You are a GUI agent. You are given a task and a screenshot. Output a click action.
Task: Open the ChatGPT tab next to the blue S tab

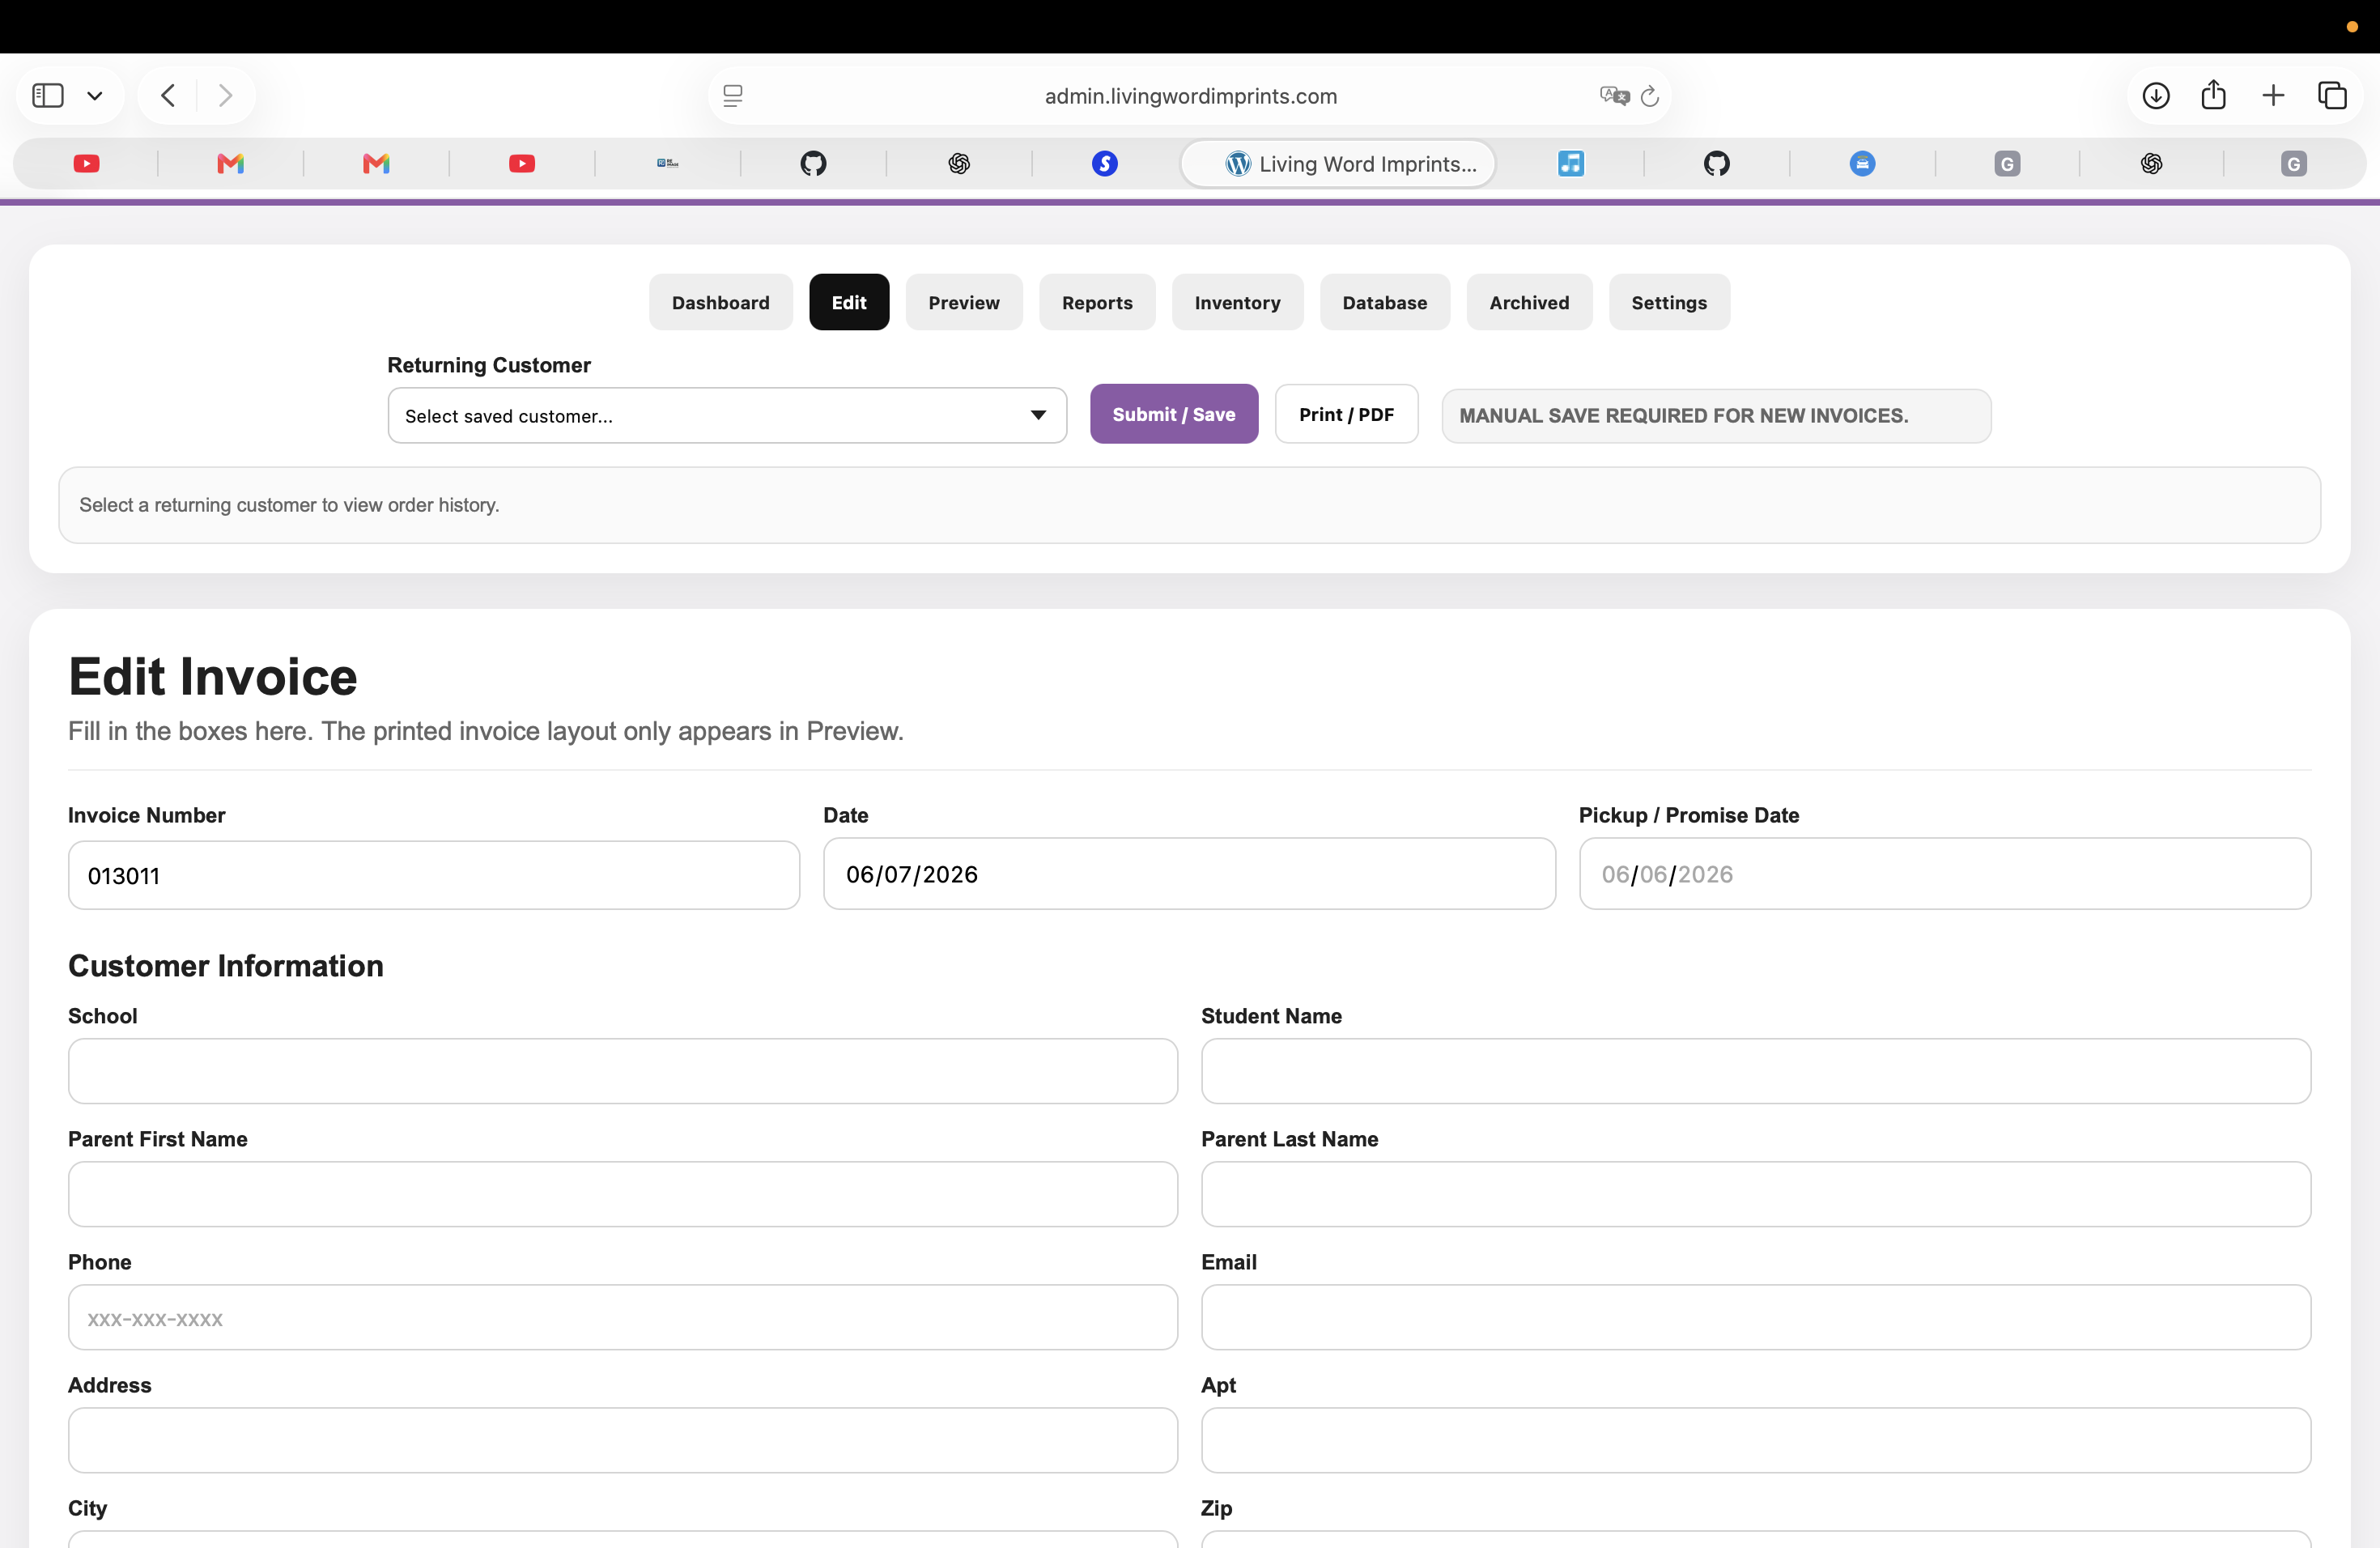pos(959,163)
